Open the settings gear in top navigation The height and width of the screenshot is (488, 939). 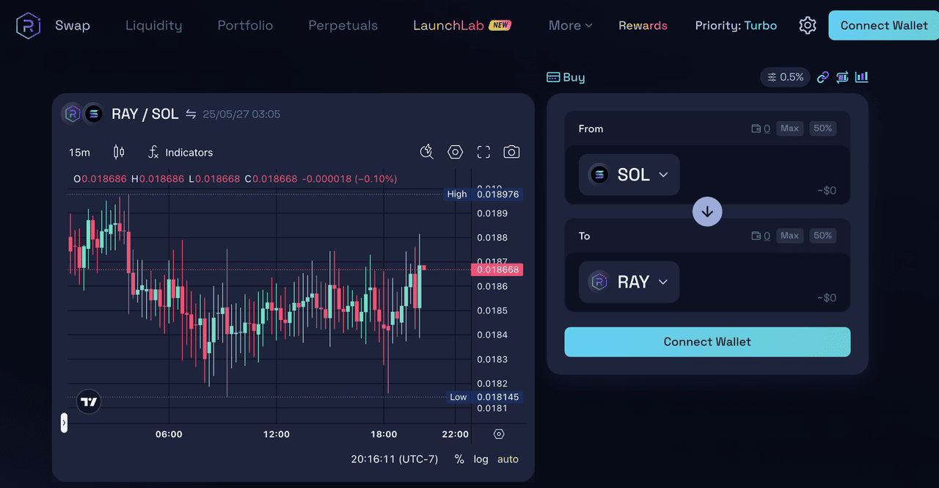(x=808, y=26)
